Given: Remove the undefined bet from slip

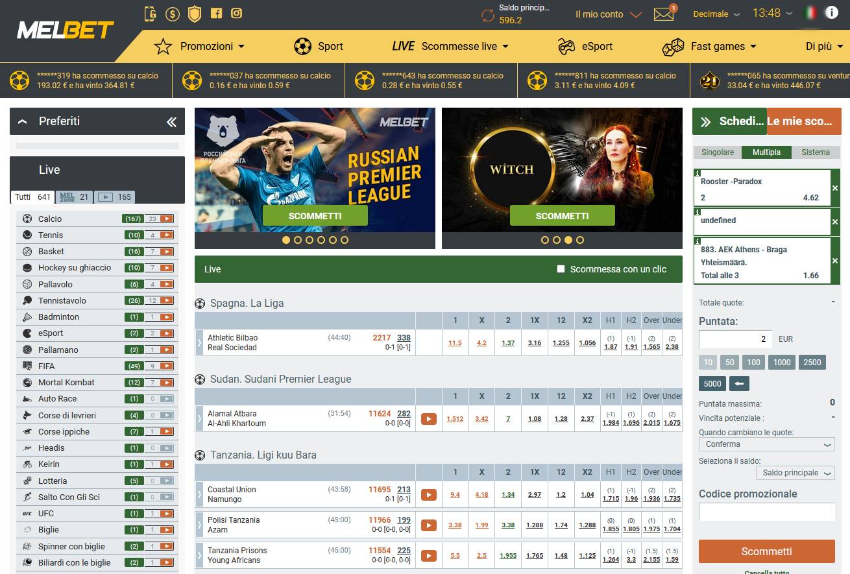Looking at the screenshot, I should tap(835, 222).
